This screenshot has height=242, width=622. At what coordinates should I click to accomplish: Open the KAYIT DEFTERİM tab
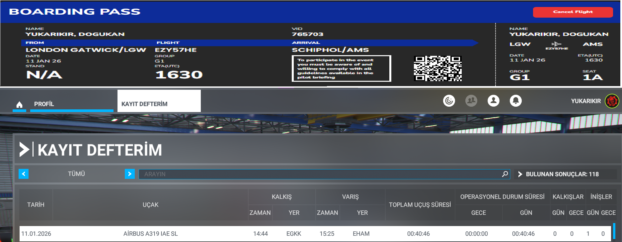tap(159, 101)
